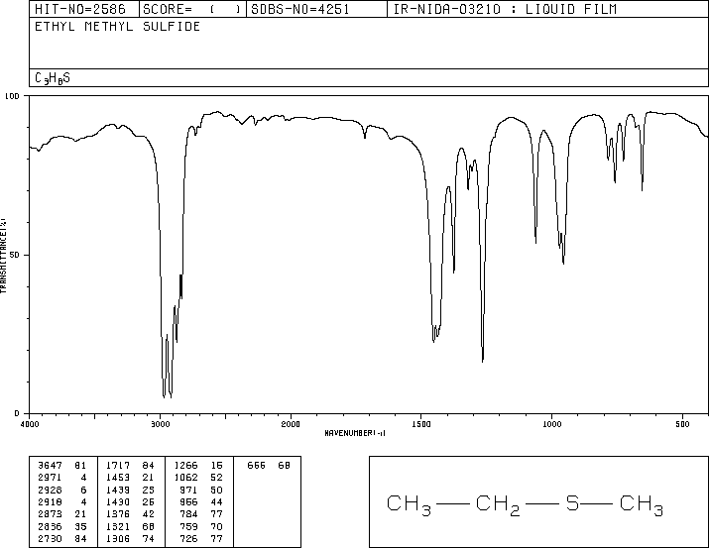The height and width of the screenshot is (548, 709).
Task: Click the IR-NIDA-03210 LIQUID FILM label
Action: (x=505, y=9)
